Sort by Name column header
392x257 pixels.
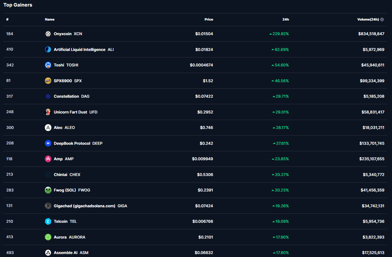click(50, 19)
